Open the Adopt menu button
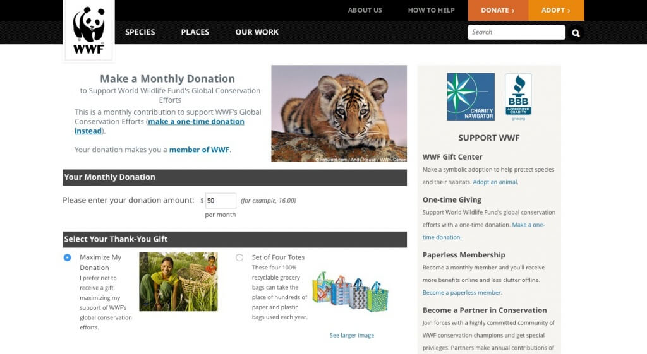This screenshot has width=647, height=354. [556, 10]
